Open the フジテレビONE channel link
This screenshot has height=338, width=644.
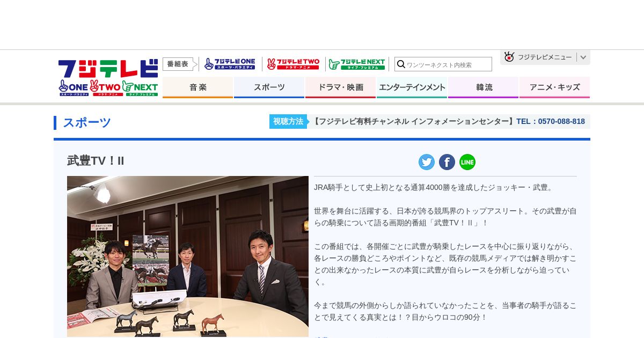click(x=230, y=64)
